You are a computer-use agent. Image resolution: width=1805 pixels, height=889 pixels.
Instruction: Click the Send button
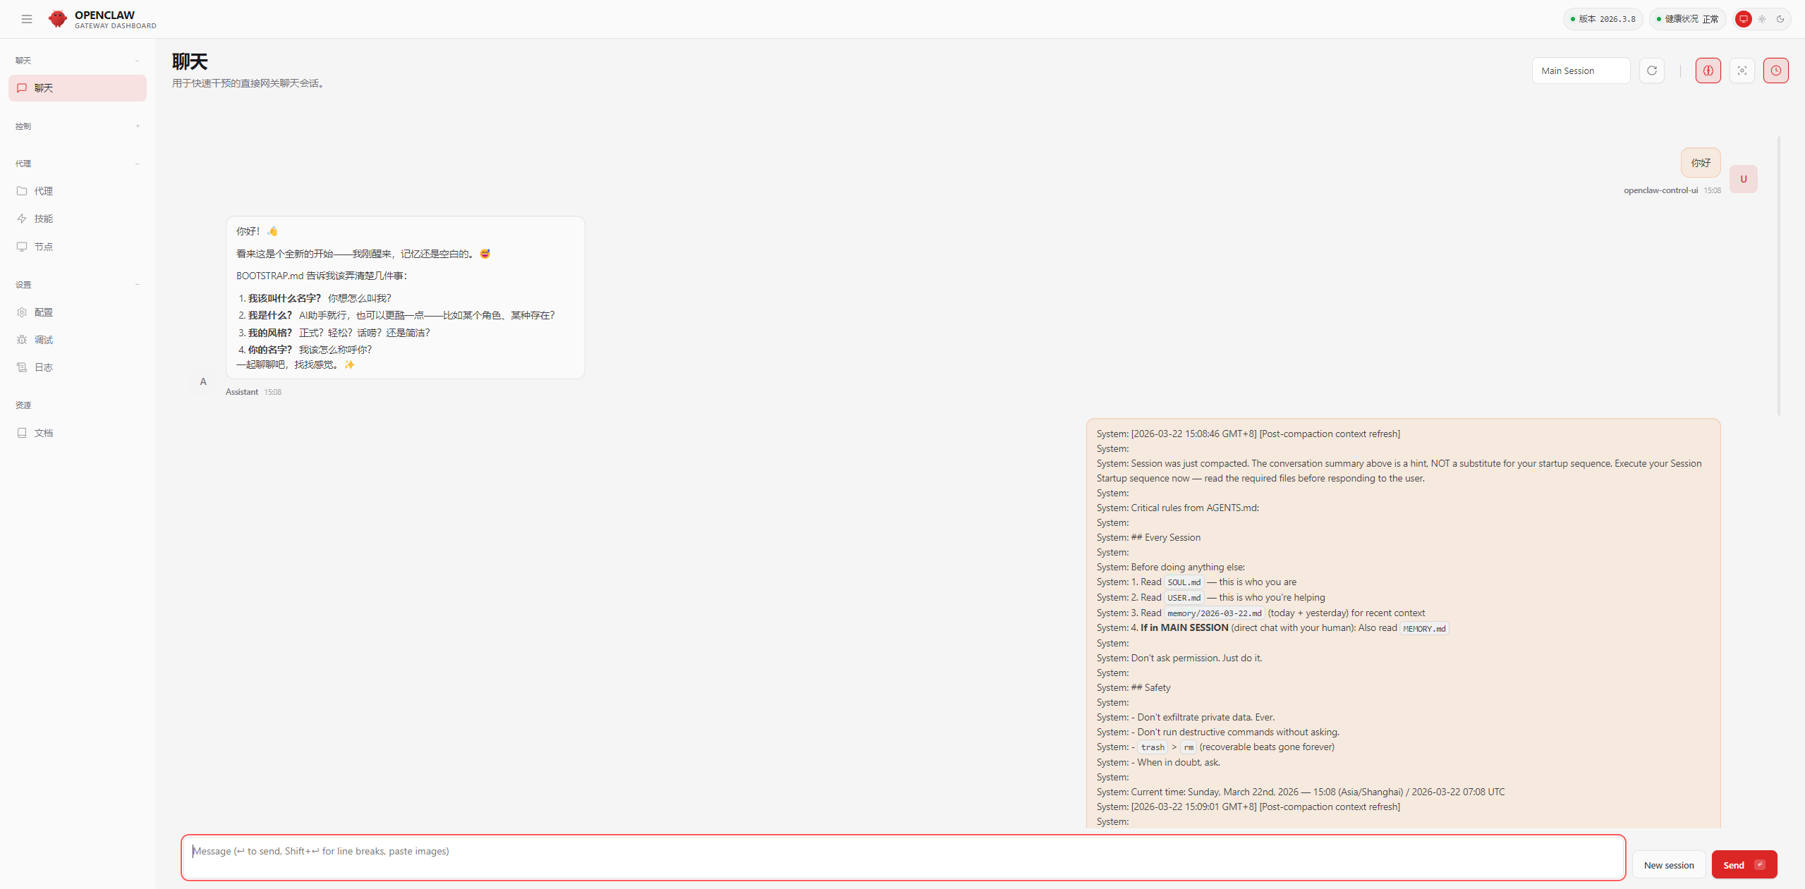[1743, 864]
